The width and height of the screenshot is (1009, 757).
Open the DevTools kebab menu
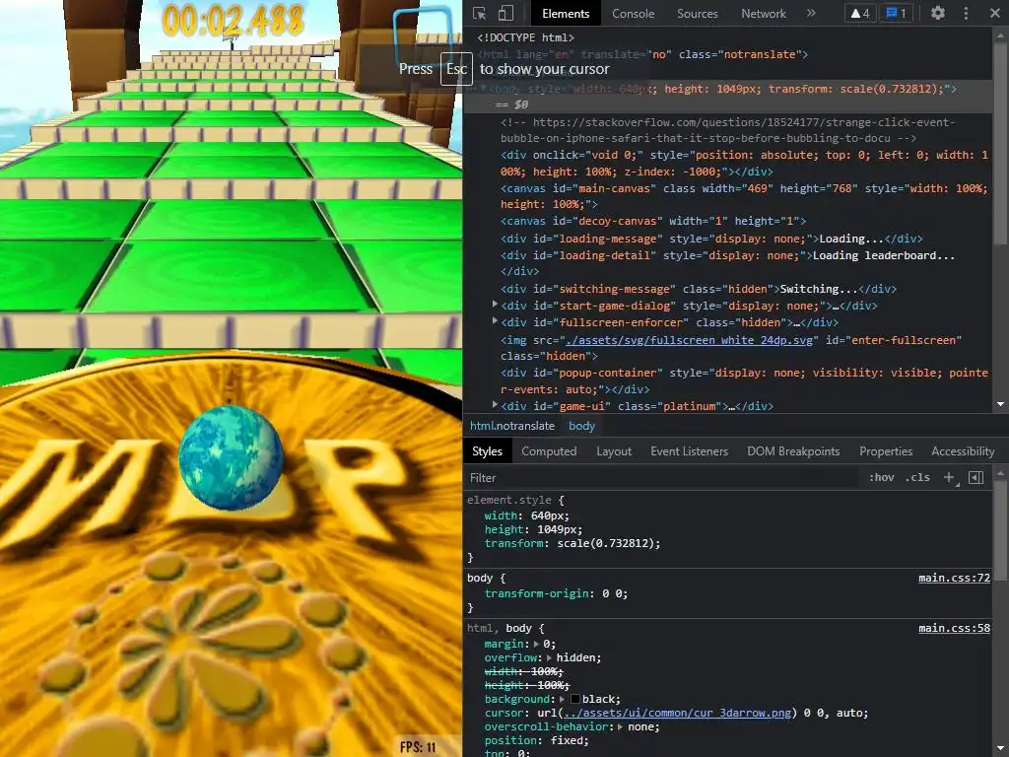pyautogui.click(x=966, y=13)
